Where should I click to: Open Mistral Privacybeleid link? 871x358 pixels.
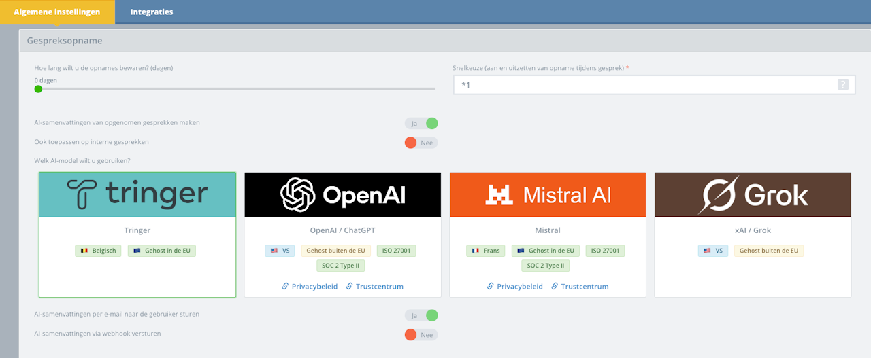click(x=520, y=287)
